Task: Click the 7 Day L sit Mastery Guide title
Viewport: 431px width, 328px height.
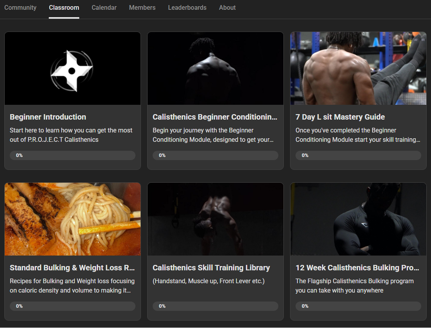Action: point(340,117)
